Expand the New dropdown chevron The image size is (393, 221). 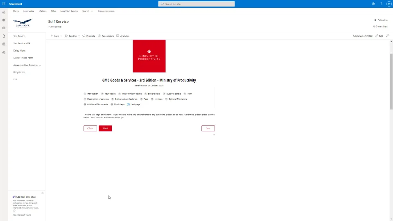click(x=61, y=36)
